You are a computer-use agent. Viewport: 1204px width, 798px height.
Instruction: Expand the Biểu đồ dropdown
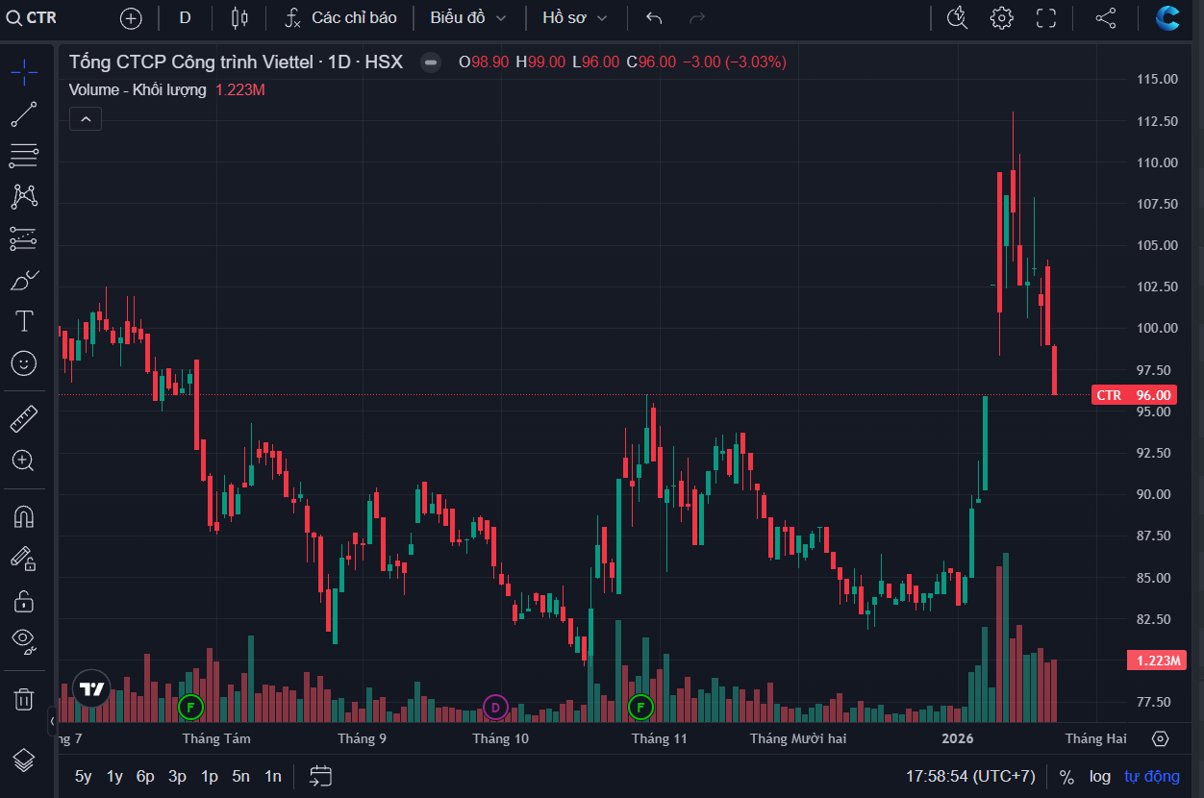(467, 17)
